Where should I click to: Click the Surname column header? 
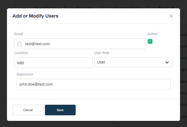click(x=84, y=8)
